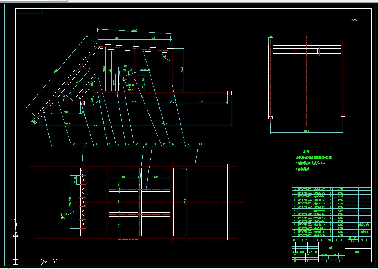Select part callout label 7 under the side view
Screen dimensions: 378x269
[128, 145]
